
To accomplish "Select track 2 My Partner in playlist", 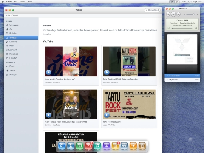I will point(182,80).
